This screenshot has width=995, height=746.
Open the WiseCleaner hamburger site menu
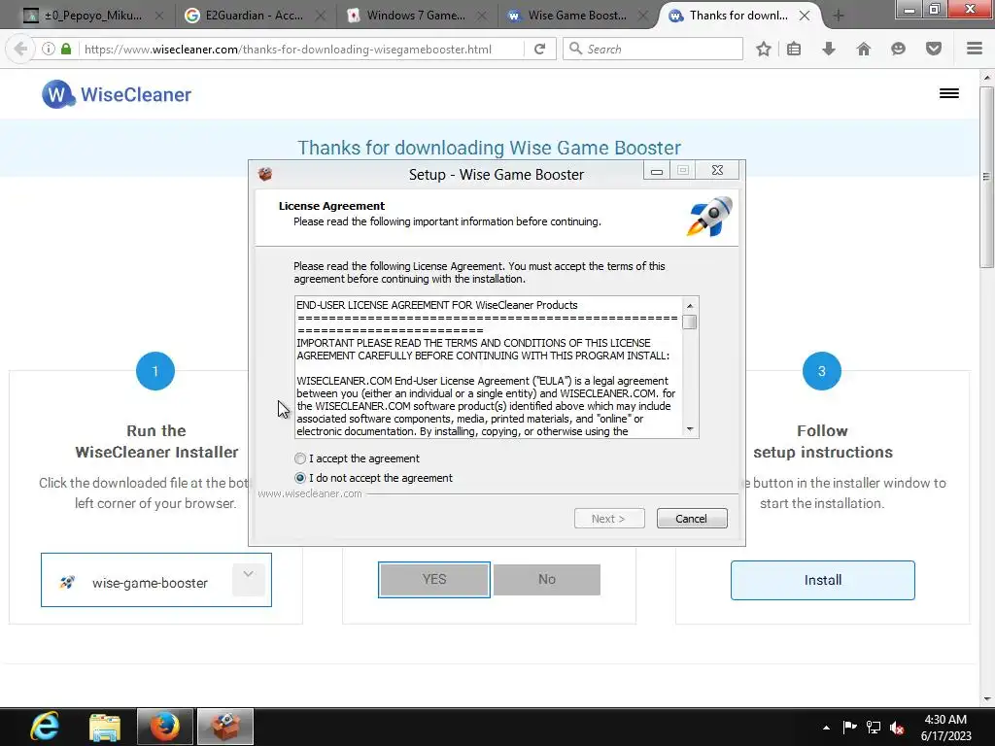[x=948, y=94]
